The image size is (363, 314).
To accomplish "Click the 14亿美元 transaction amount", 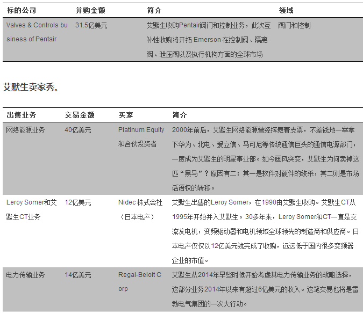I will tap(78, 275).
